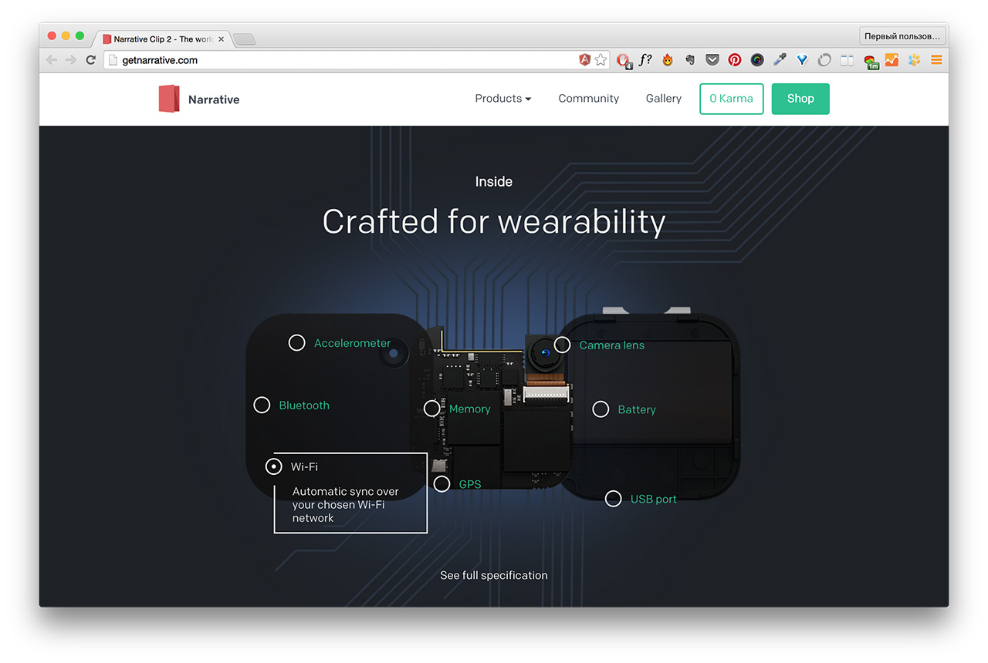Open the Adblock stop-hand extension icon
The width and height of the screenshot is (988, 663).
pyautogui.click(x=623, y=60)
